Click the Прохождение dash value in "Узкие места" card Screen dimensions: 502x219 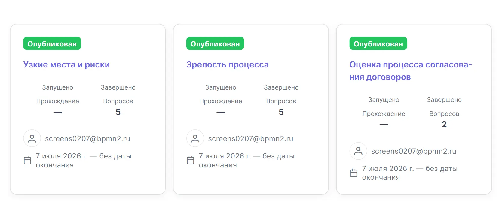point(58,112)
